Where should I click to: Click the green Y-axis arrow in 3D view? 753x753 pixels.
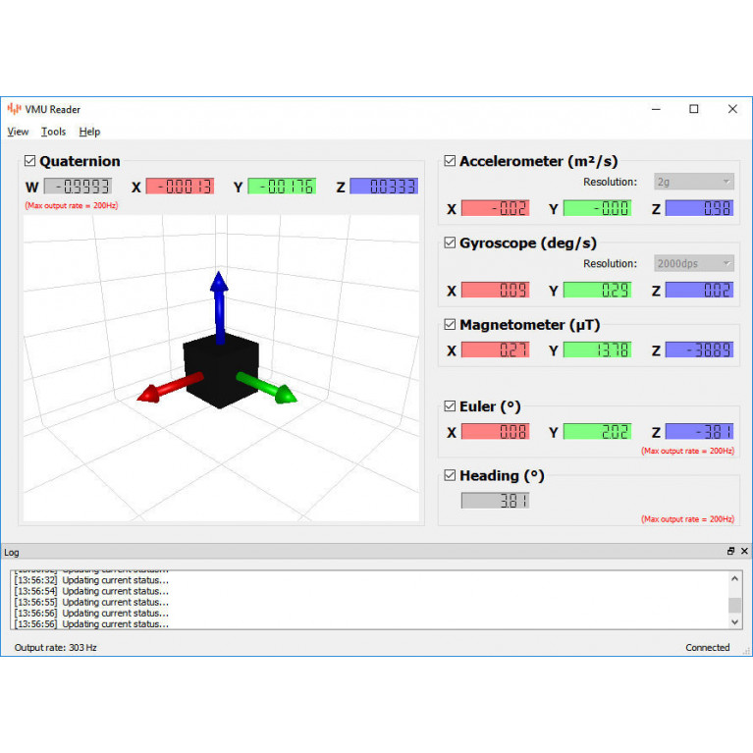[267, 387]
